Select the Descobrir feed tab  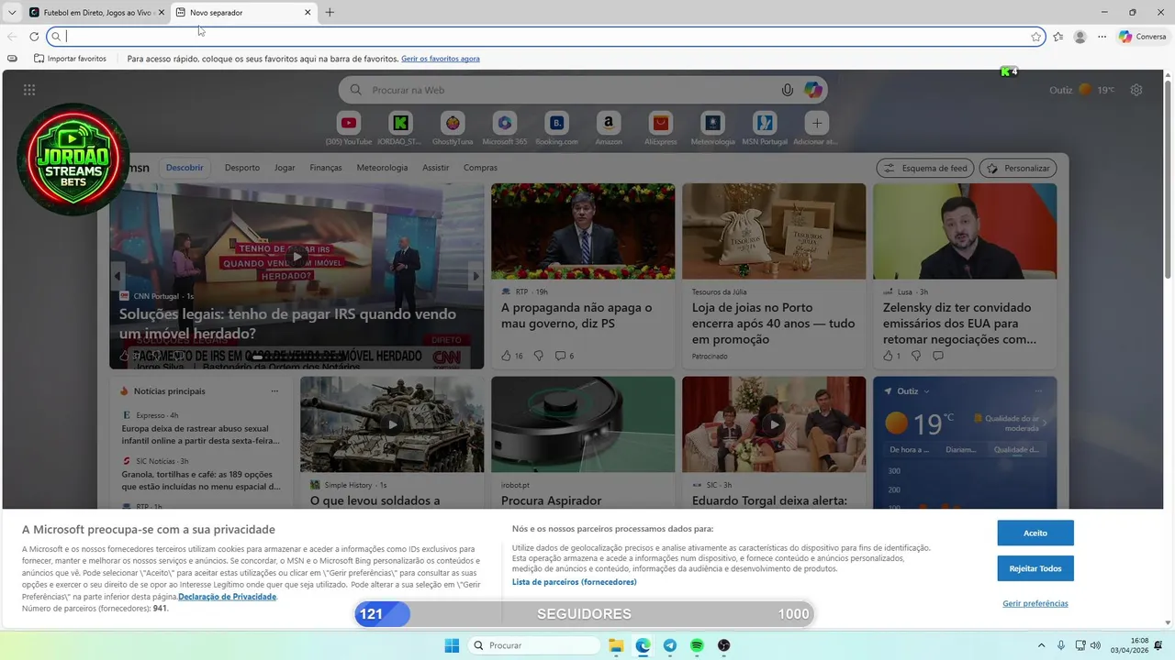[185, 168]
